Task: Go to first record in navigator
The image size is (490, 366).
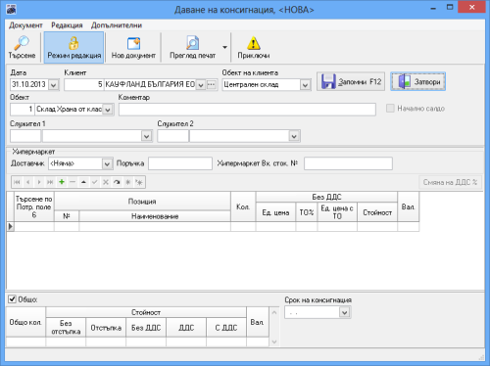Action: (x=17, y=182)
